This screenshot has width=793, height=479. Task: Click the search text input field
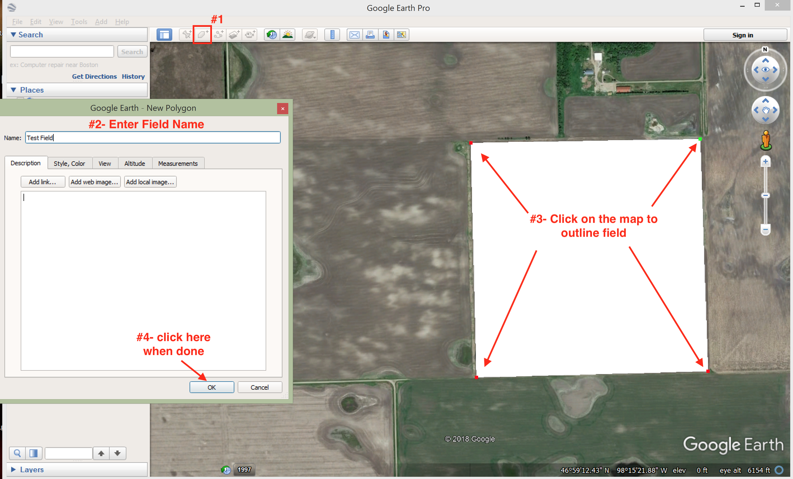click(x=62, y=51)
